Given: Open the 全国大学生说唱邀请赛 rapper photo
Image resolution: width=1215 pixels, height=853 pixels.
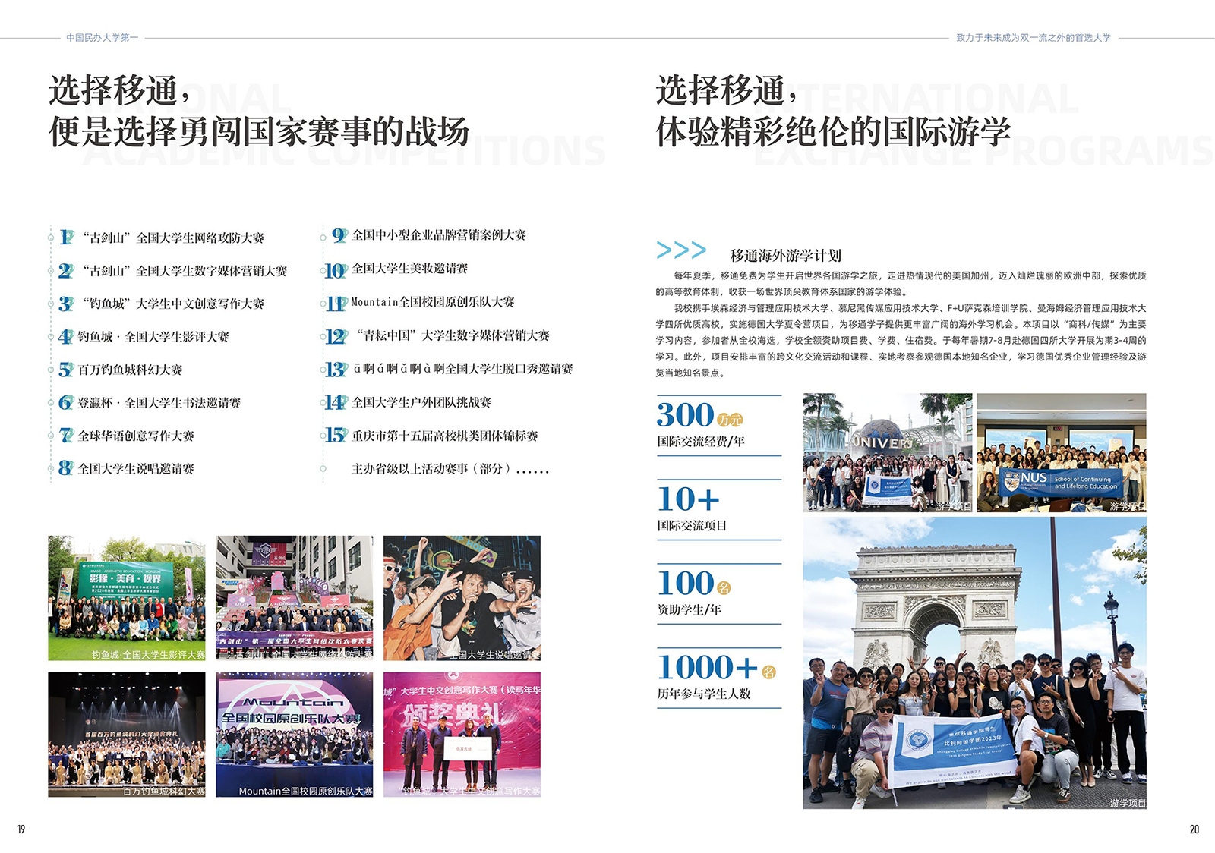Looking at the screenshot, I should point(462,597).
